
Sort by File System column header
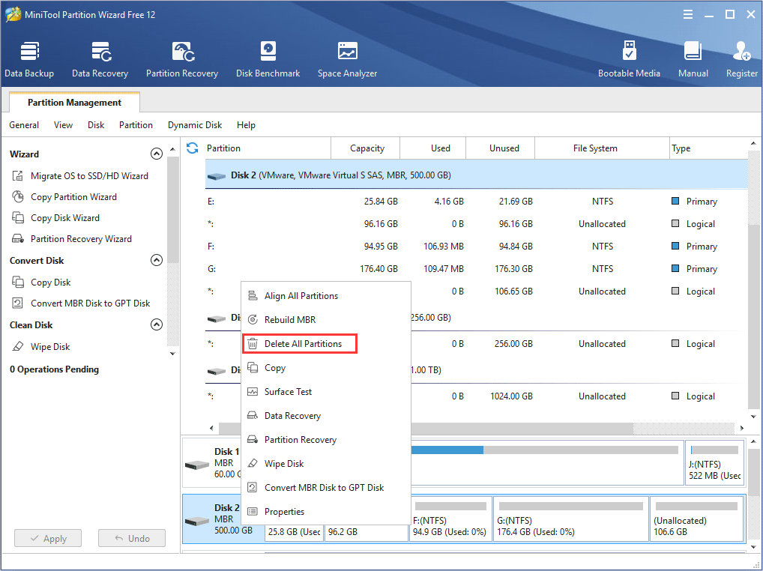coord(602,148)
